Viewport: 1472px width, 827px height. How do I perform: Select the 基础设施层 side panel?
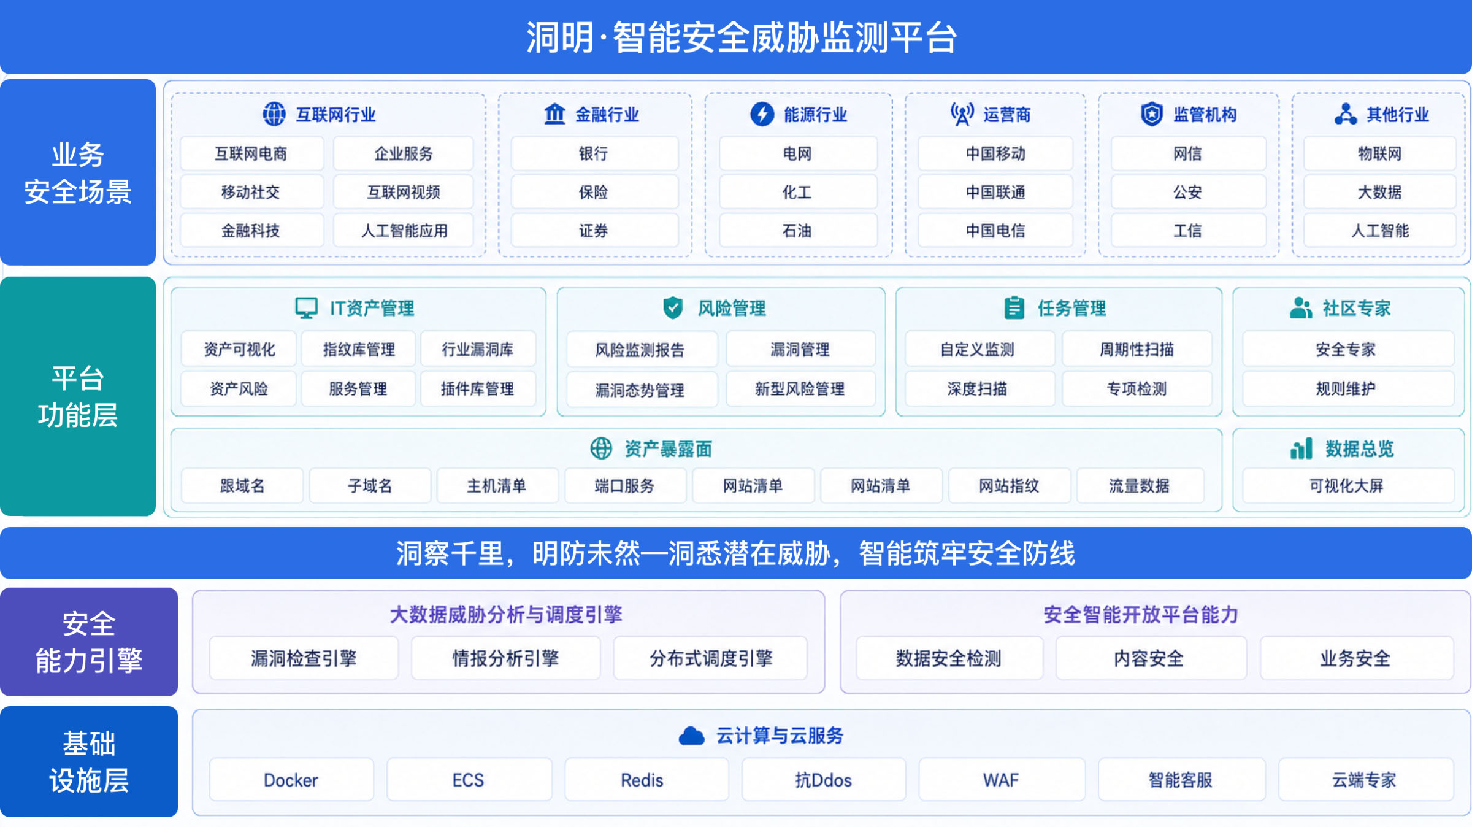(x=89, y=761)
